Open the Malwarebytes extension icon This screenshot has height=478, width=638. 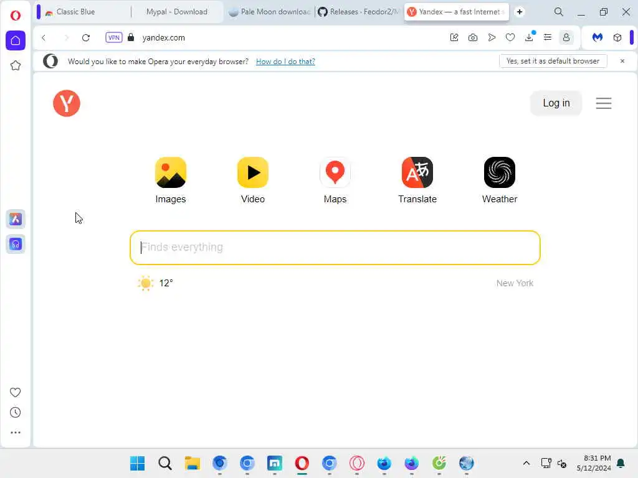598,37
